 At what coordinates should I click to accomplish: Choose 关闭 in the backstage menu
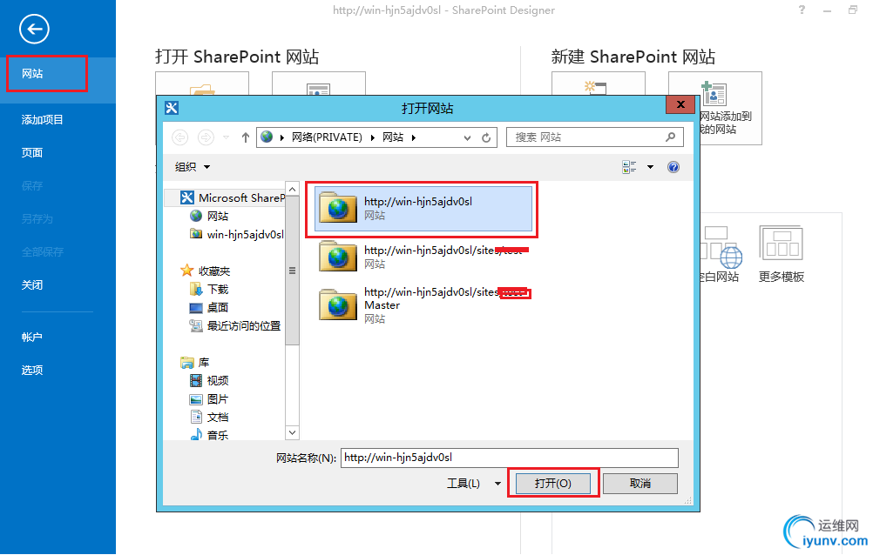tap(32, 284)
